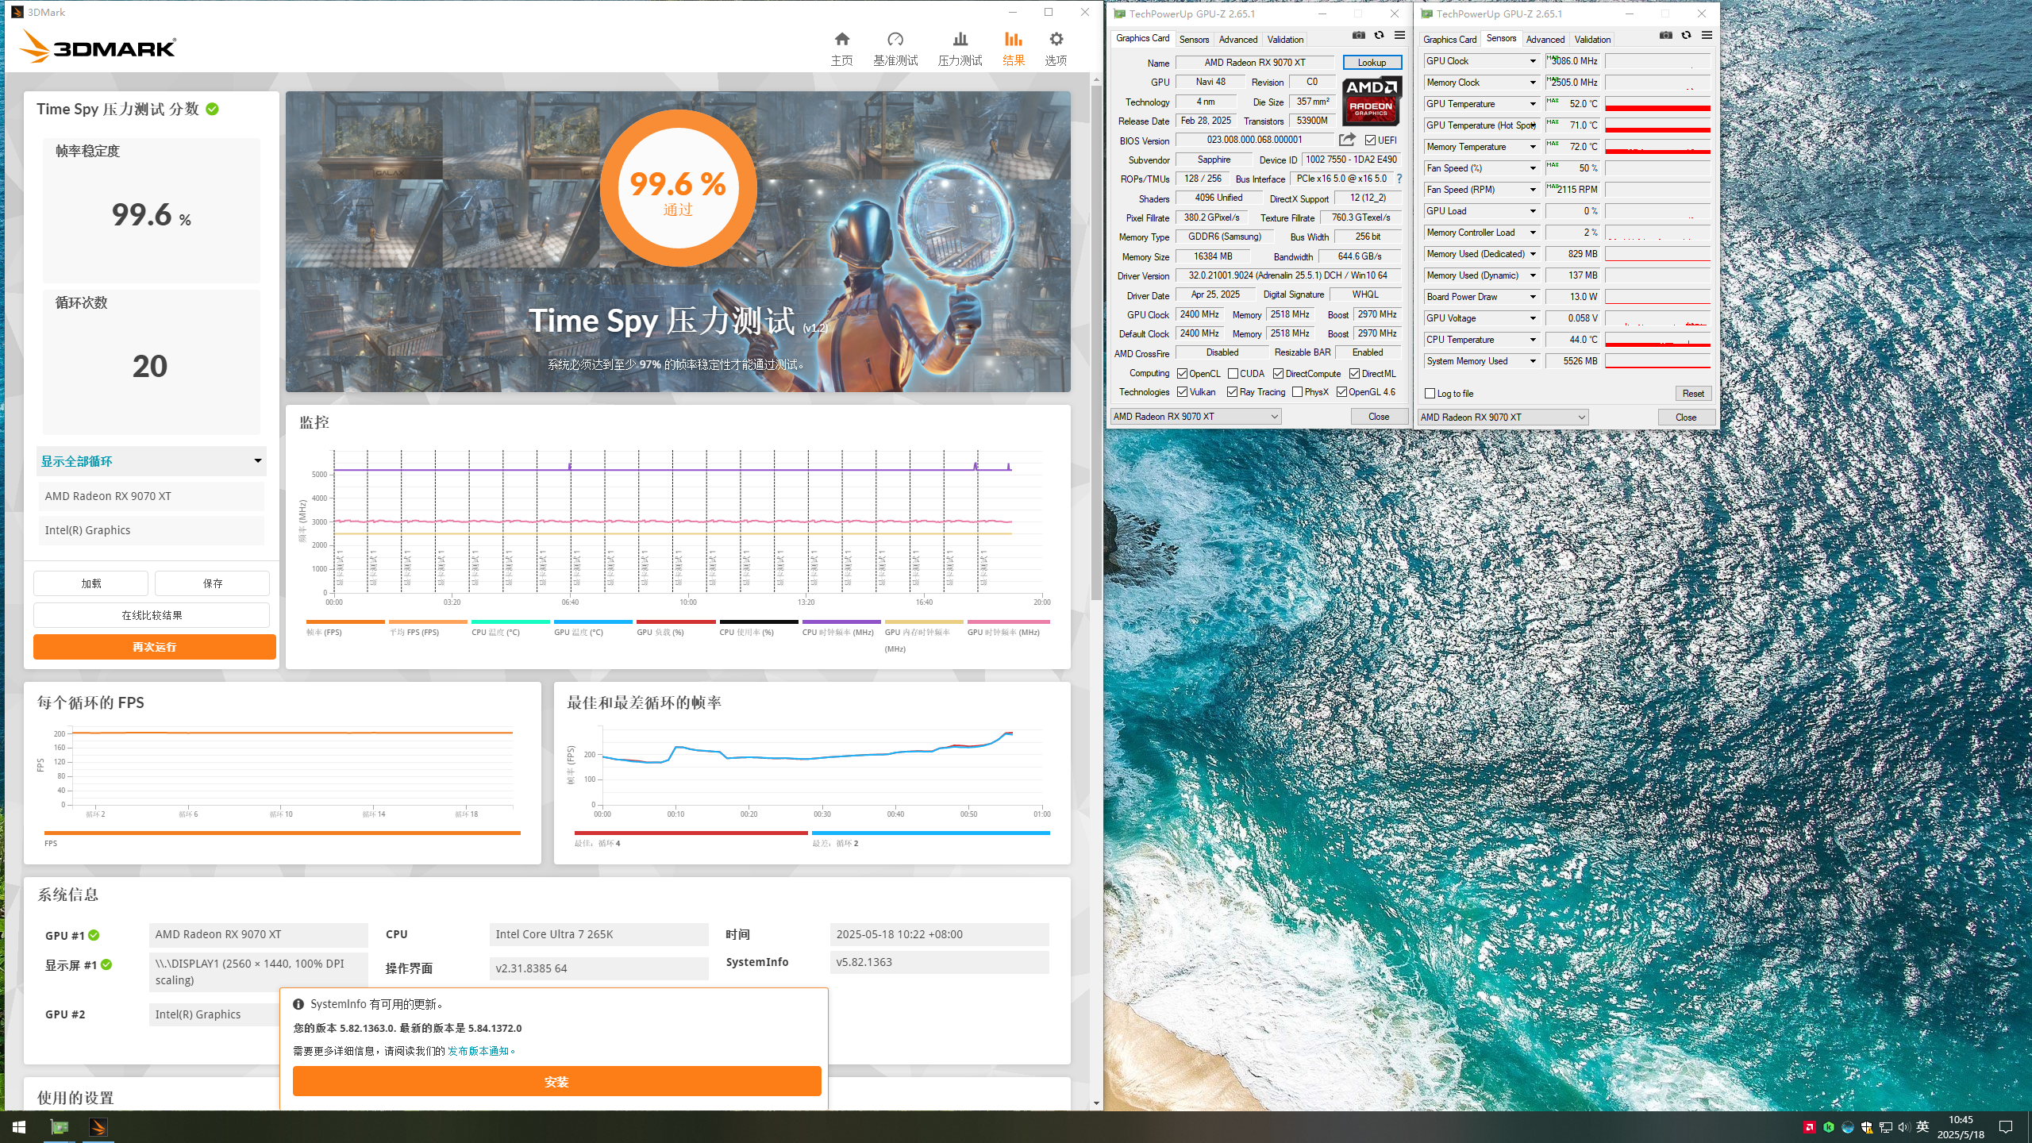Open hamburger menu in GPU-Z Sensors window
Viewport: 2032px width, 1143px height.
[1707, 36]
